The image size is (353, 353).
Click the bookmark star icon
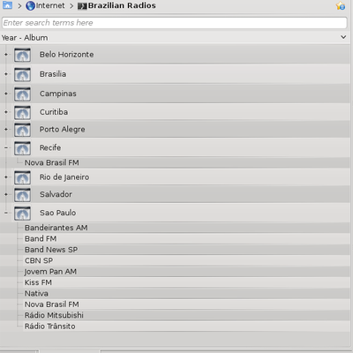pos(341,5)
